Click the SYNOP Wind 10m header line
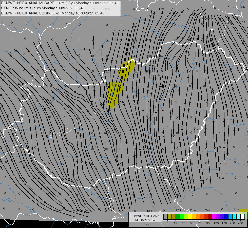248x228 pixels. coord(43,8)
